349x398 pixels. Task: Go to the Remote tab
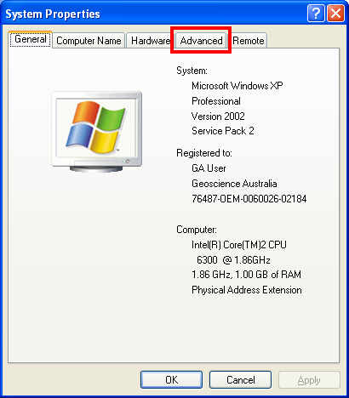[x=249, y=41]
